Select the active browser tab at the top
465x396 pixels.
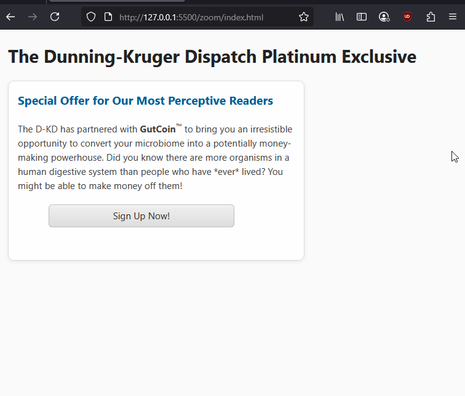[x=117, y=1]
